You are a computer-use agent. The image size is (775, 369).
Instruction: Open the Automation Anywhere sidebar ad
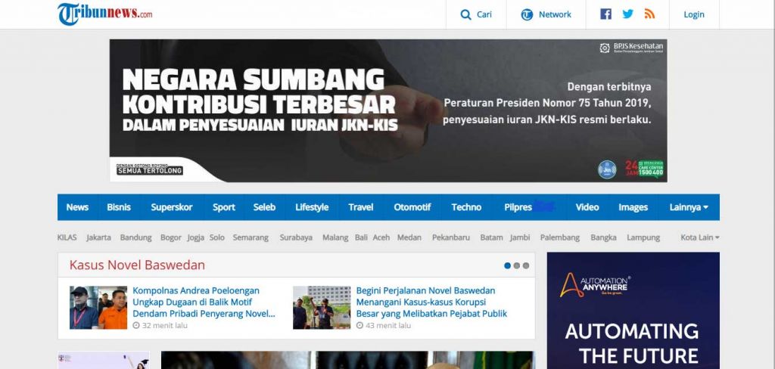coord(633,311)
